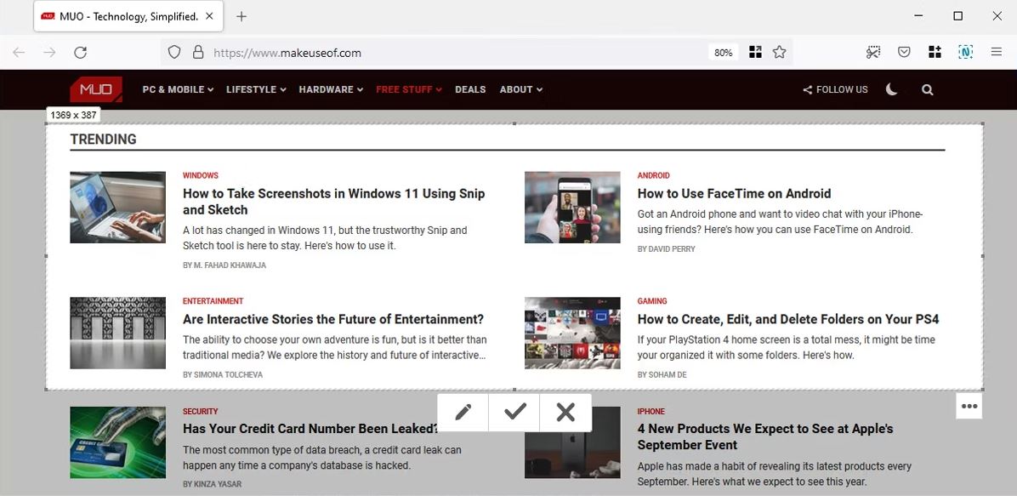Viewport: 1017px width, 496px height.
Task: Open the PS4 folders article headline
Action: (x=788, y=319)
